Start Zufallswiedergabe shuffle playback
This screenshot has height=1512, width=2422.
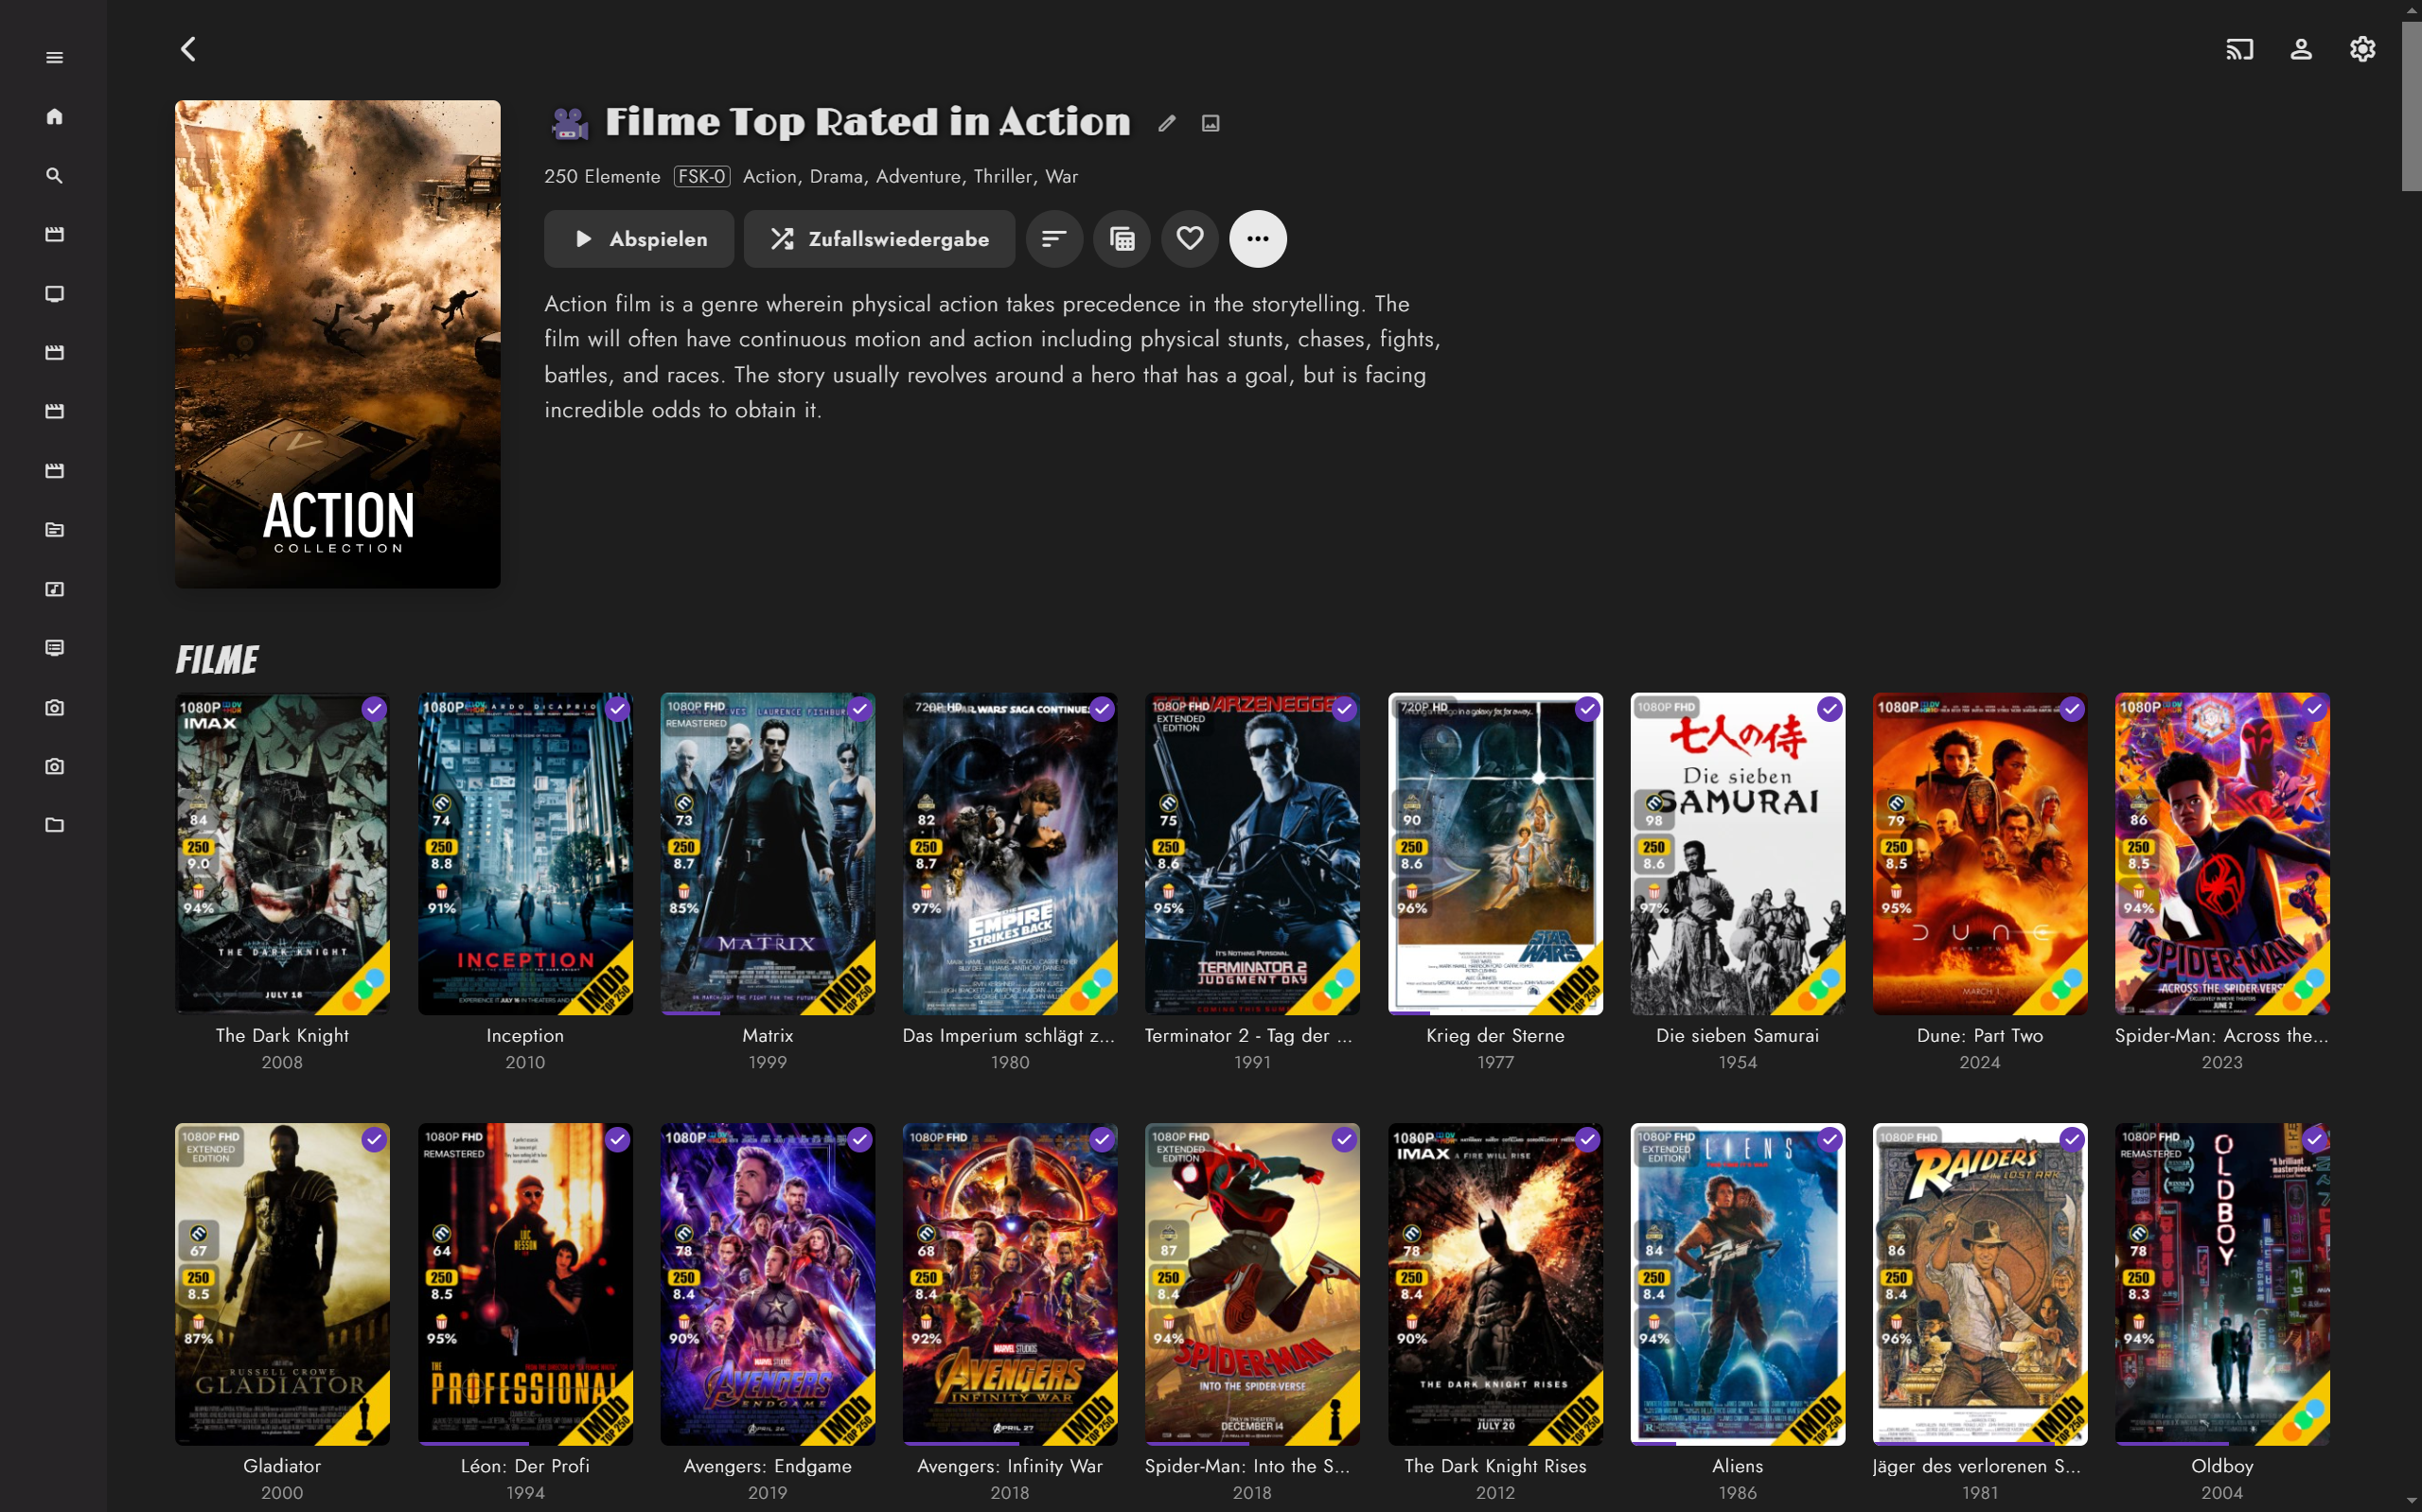[x=879, y=238]
